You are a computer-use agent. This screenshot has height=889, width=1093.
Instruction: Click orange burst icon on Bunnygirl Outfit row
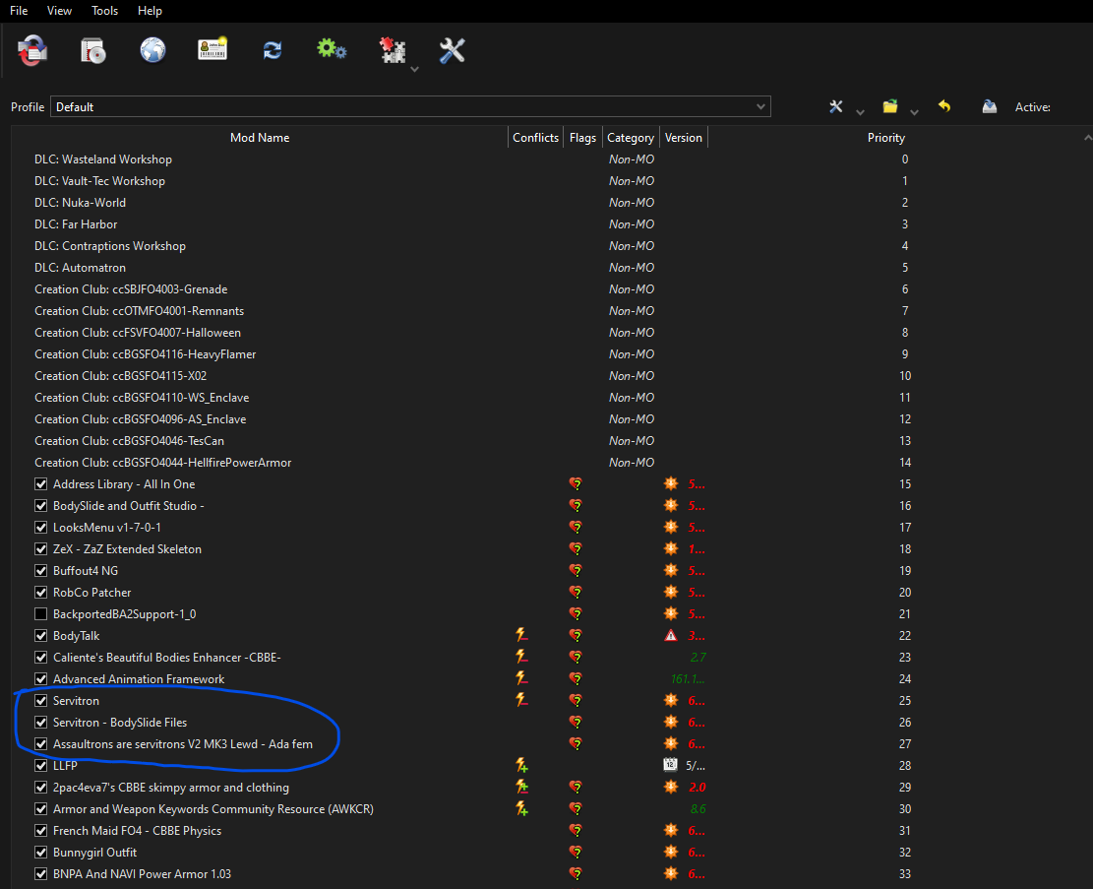(x=671, y=852)
